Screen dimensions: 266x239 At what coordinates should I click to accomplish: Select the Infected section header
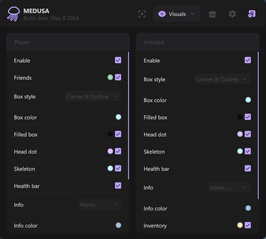tap(154, 42)
